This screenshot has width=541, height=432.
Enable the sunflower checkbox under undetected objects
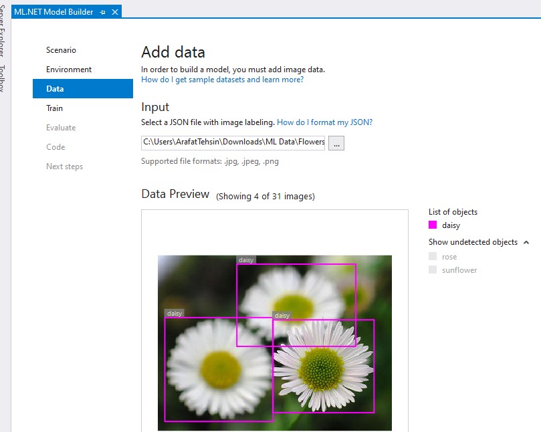[x=433, y=269]
